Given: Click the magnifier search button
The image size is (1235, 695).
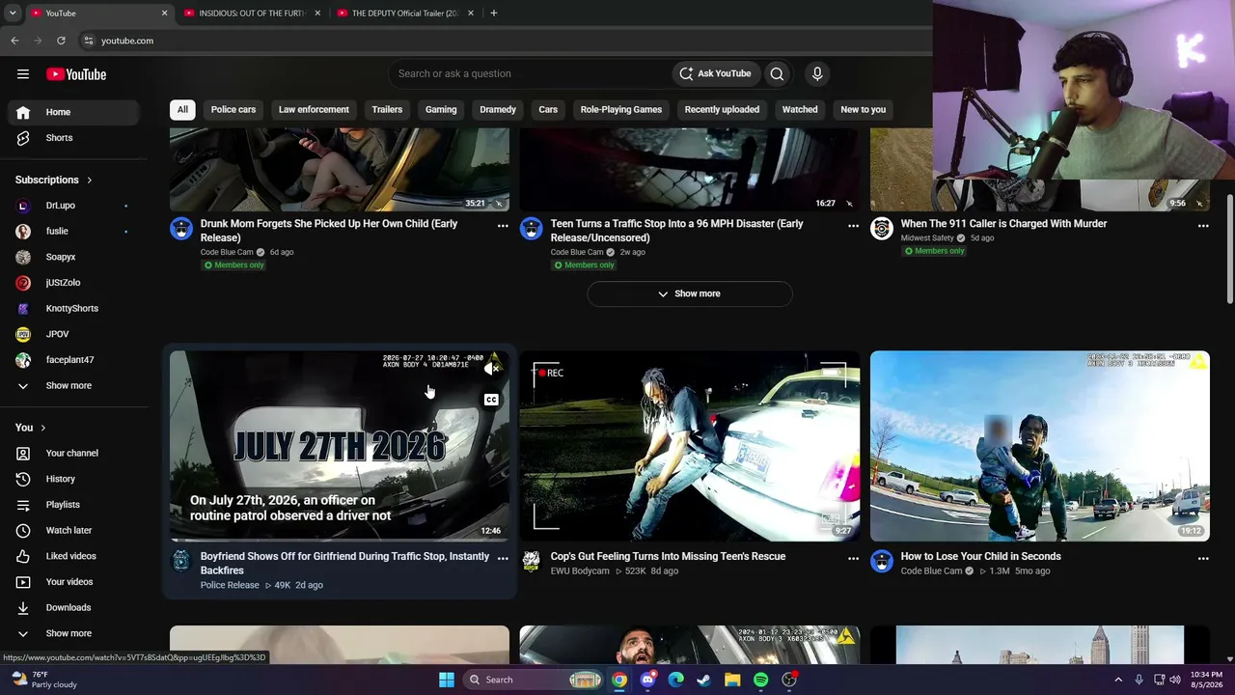Looking at the screenshot, I should (777, 73).
